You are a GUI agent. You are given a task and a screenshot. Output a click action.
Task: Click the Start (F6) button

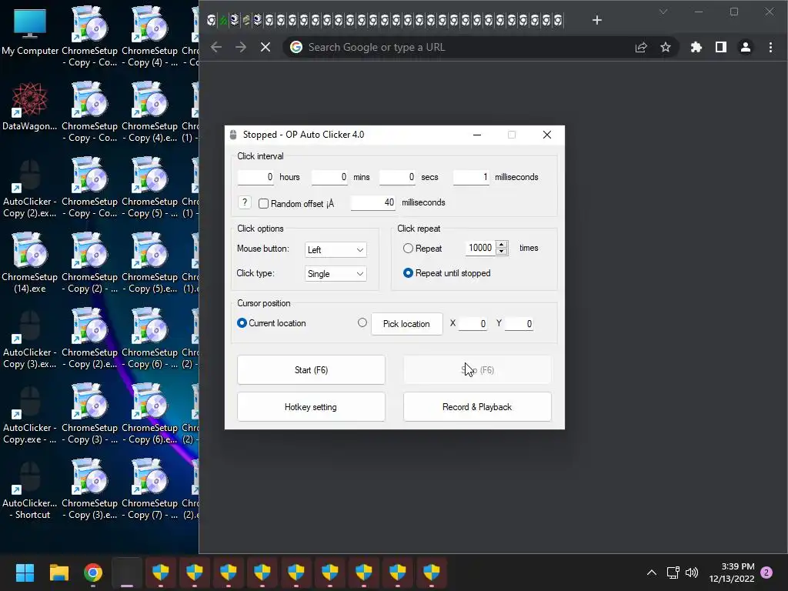tap(311, 370)
